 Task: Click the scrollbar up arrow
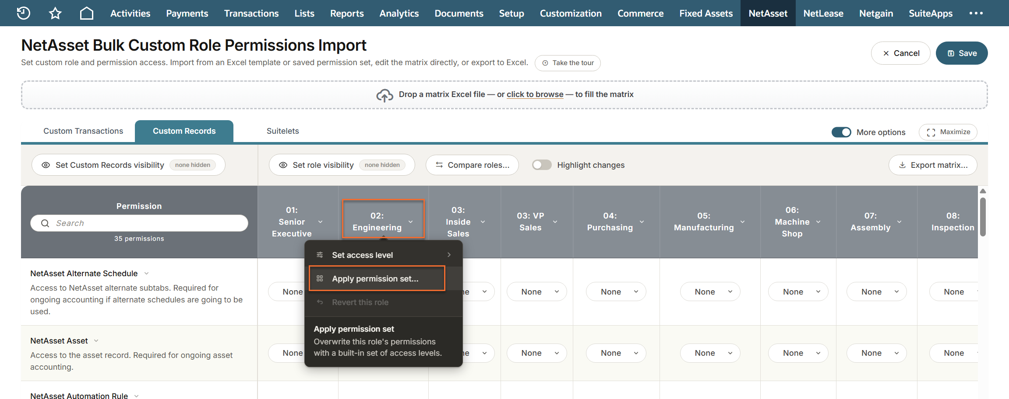click(983, 191)
